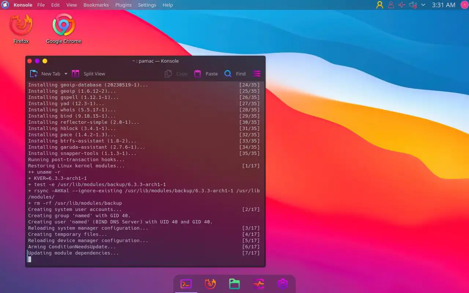Click line 'Running post-transaction hooks...'
This screenshot has height=293, width=469.
77,159
